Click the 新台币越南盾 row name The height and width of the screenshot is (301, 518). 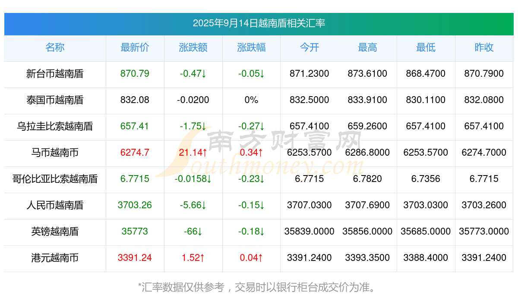coord(55,74)
